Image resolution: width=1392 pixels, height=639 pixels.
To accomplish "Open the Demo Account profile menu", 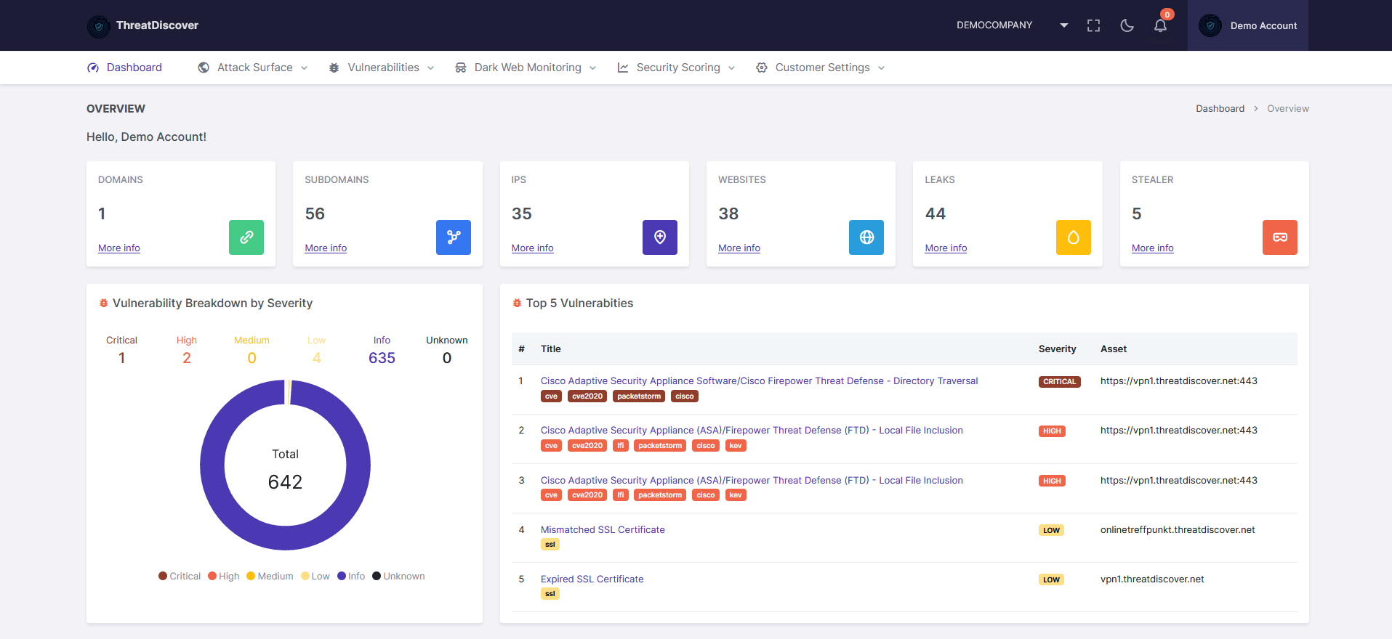I will click(x=1248, y=25).
